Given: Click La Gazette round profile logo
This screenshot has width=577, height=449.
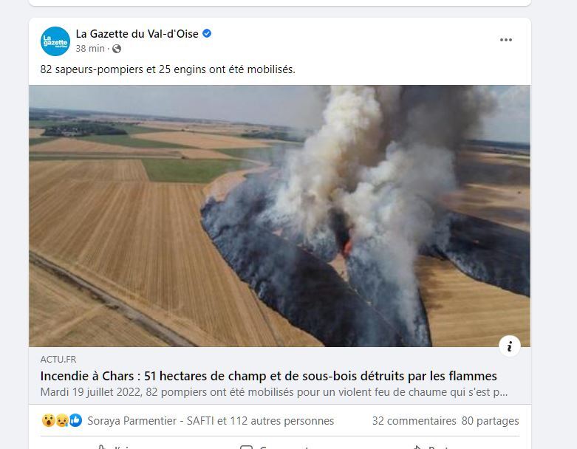Looking at the screenshot, I should [55, 41].
